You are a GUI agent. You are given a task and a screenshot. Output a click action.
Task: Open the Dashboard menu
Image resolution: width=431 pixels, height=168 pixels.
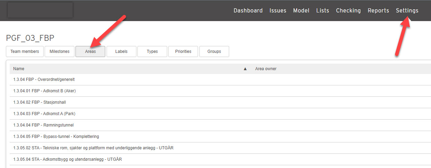248,11
